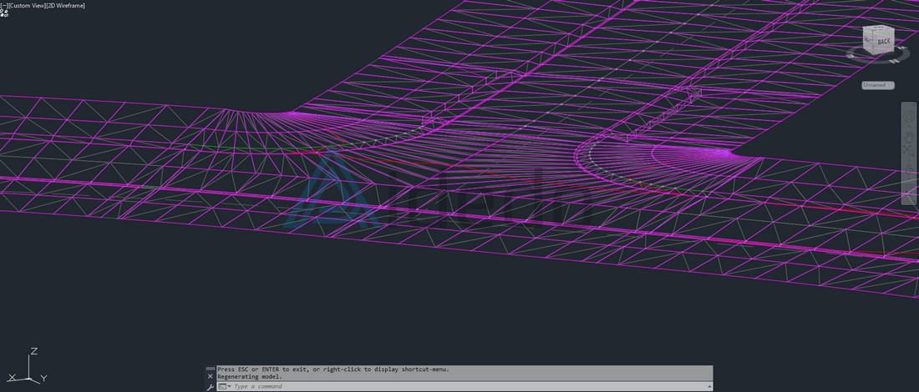Click the 'Press ESC or ENTER to exit' line

[x=333, y=369]
